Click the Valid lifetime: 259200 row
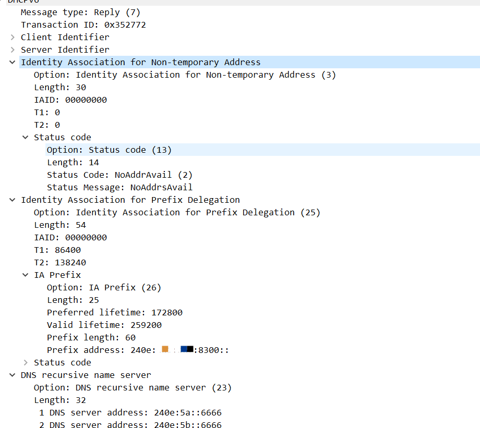Viewport: 480px width, 428px height. tap(104, 325)
